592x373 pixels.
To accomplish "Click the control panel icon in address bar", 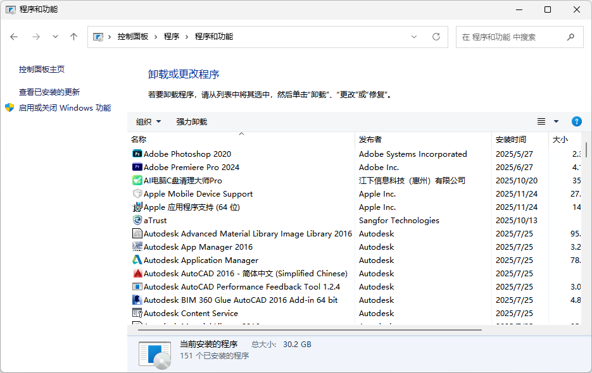I will coord(98,37).
